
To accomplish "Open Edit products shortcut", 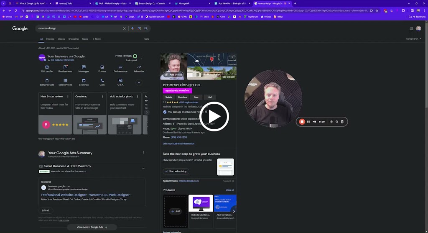I will pyautogui.click(x=47, y=82).
